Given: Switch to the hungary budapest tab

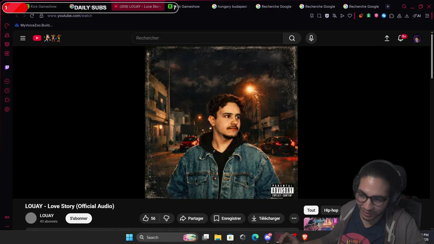Looking at the screenshot, I should tap(230, 6).
